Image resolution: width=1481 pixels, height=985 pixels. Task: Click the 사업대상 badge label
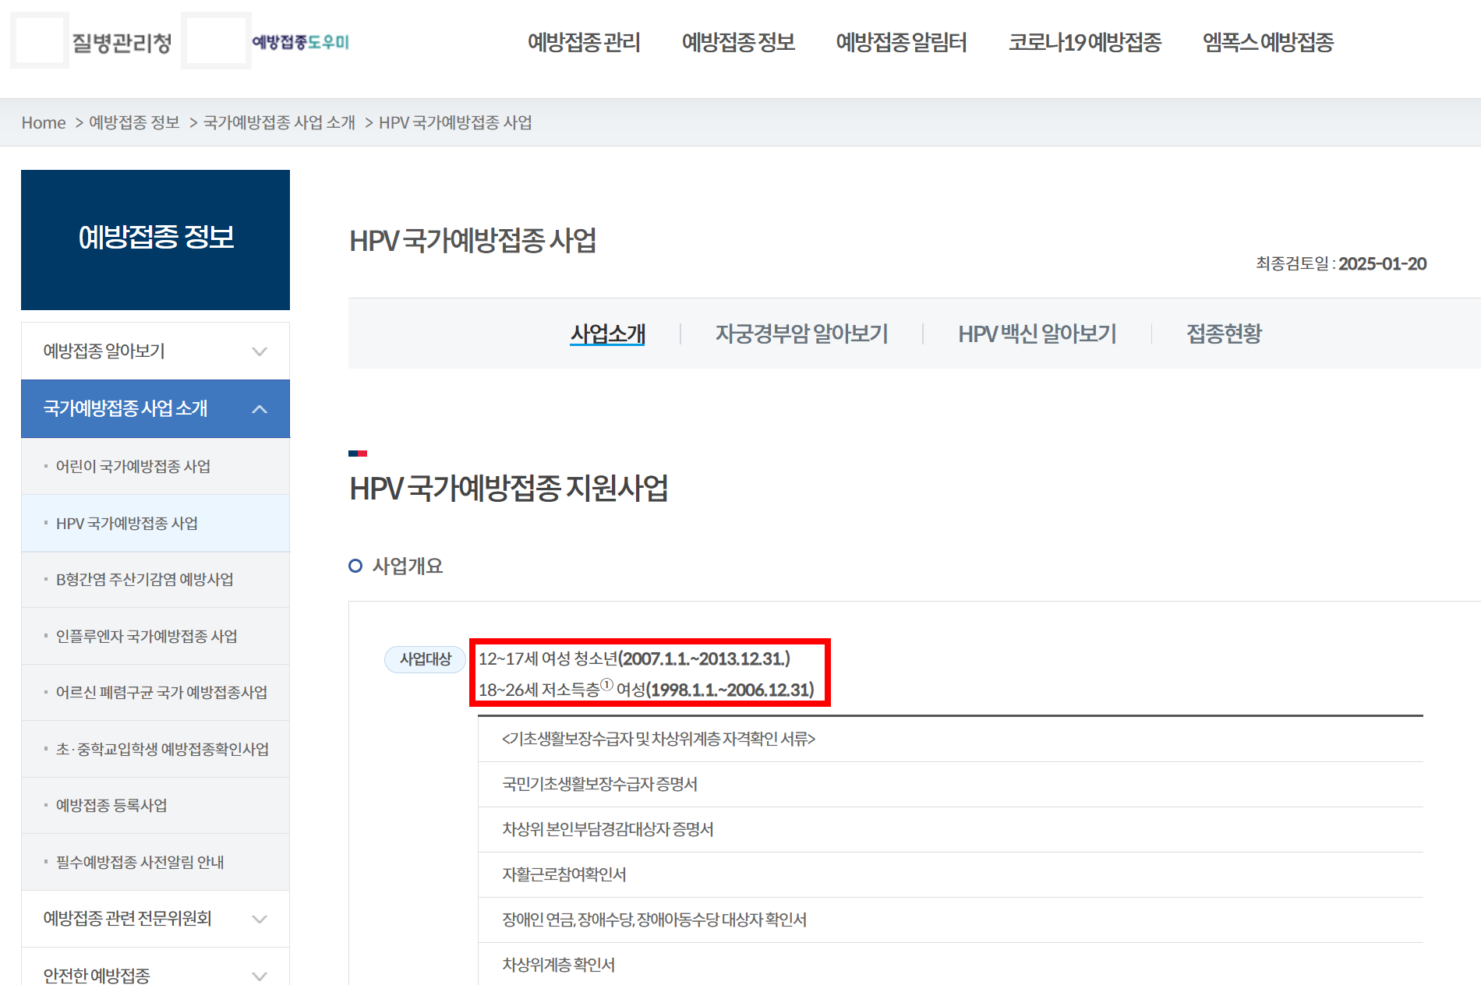tap(426, 659)
